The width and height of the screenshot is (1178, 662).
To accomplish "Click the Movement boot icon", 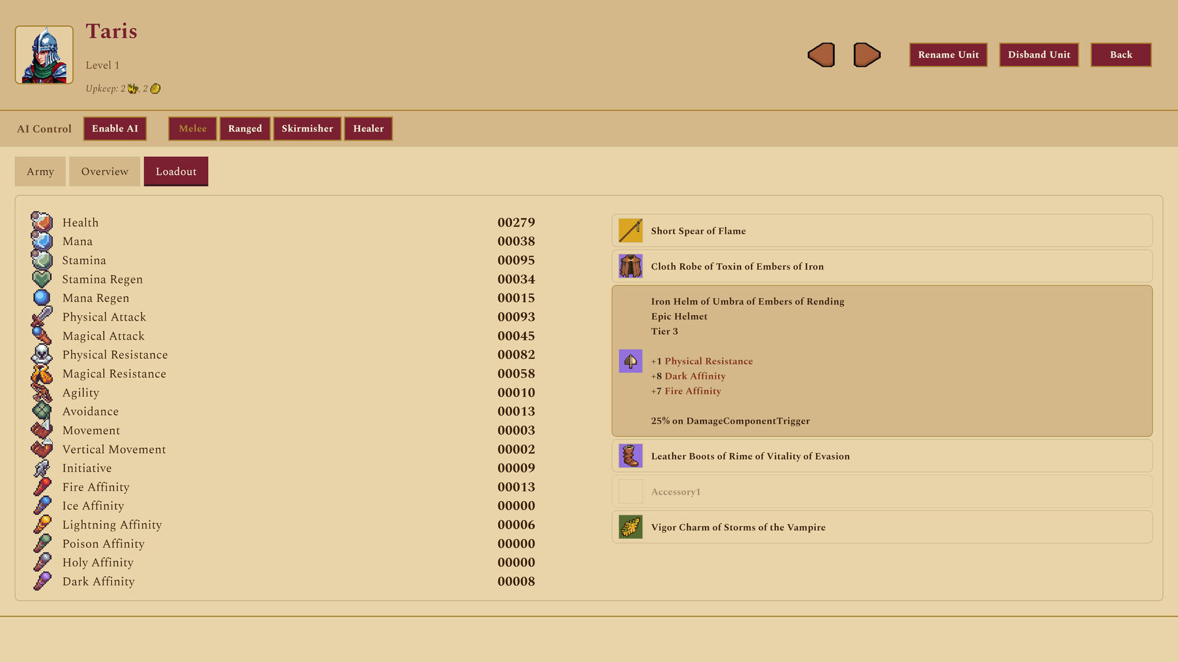I will pos(42,430).
